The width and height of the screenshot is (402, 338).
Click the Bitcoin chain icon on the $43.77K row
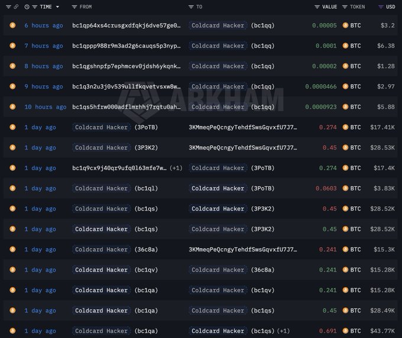[x=12, y=331]
